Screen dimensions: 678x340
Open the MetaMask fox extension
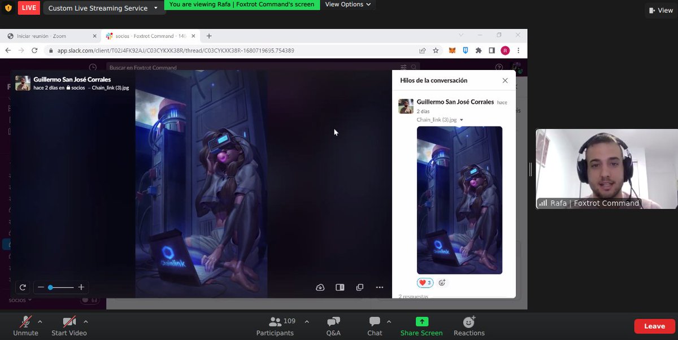[x=452, y=50]
